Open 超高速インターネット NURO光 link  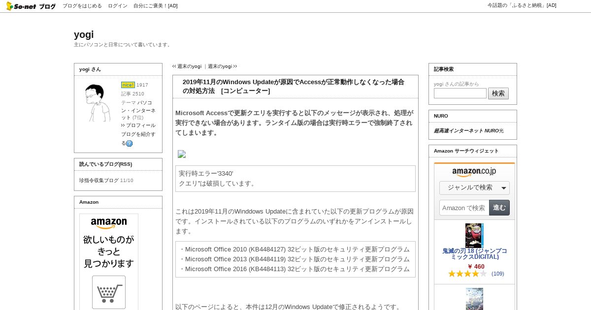(469, 131)
